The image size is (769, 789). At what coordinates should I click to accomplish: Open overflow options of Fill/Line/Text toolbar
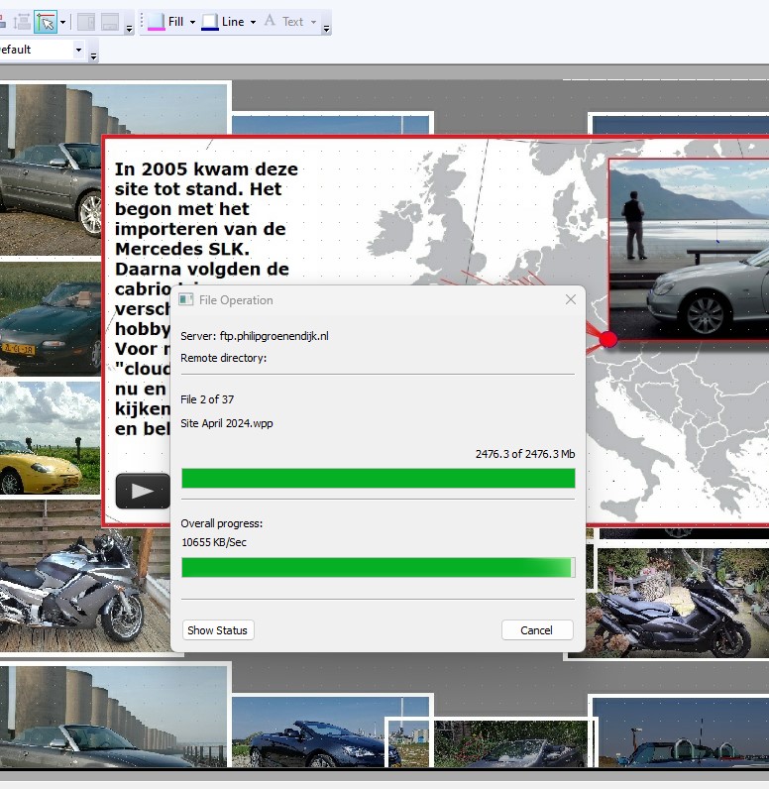(x=326, y=29)
